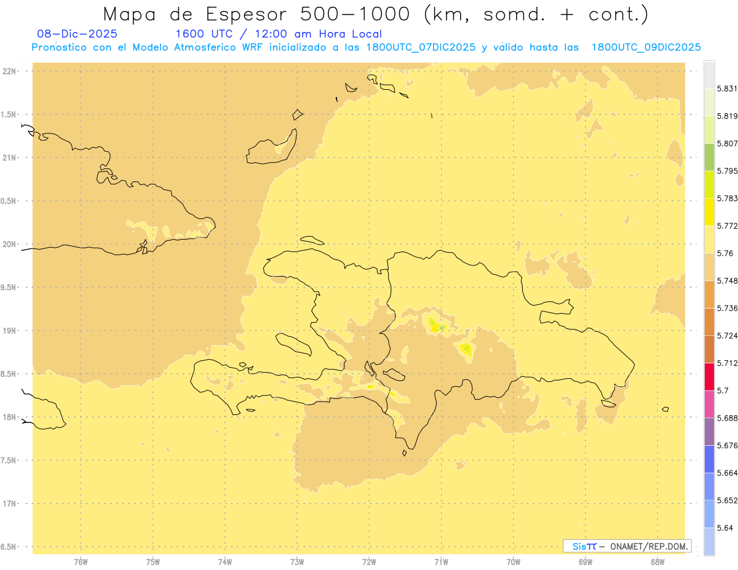Click the 5.772 colorbar value
Image resolution: width=738 pixels, height=570 pixels.
[x=727, y=226]
